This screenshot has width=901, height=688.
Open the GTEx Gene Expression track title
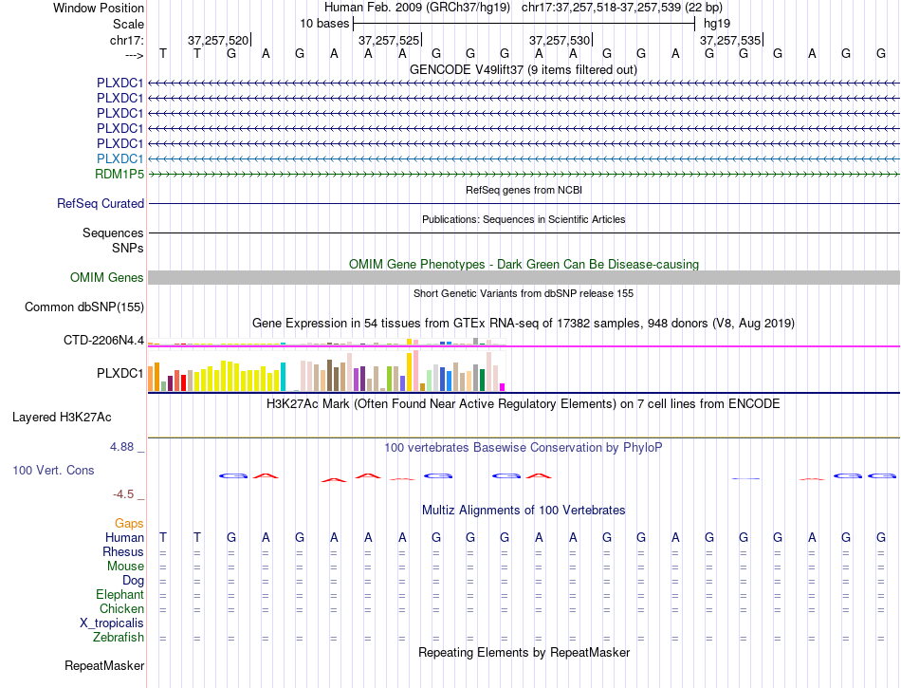point(524,323)
